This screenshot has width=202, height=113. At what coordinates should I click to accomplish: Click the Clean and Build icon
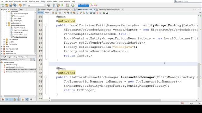click(58, 5)
